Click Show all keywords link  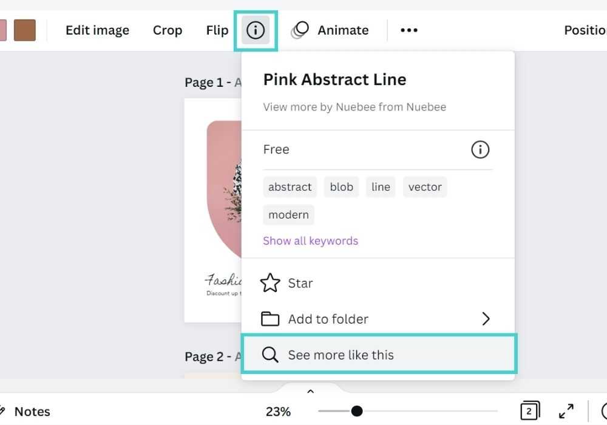(310, 240)
